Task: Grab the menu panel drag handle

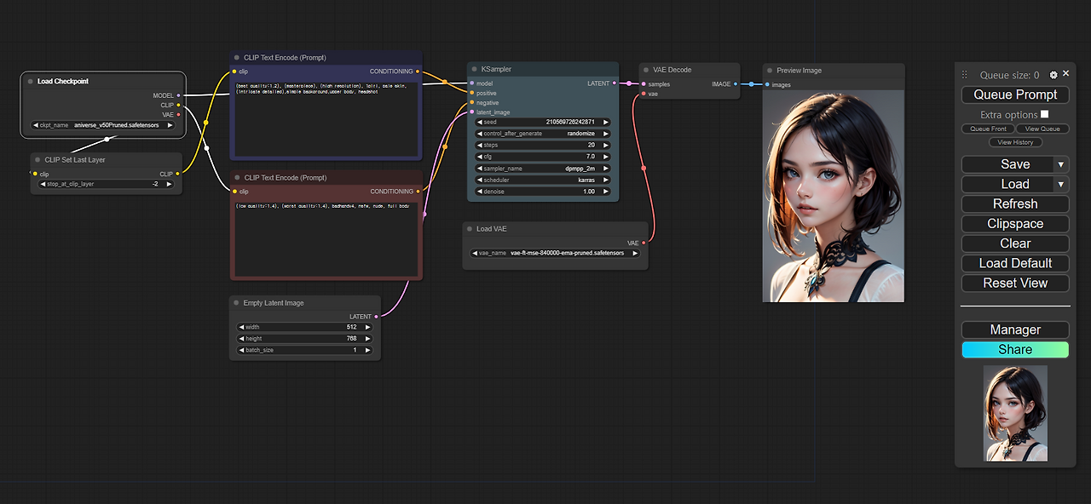Action: (965, 75)
